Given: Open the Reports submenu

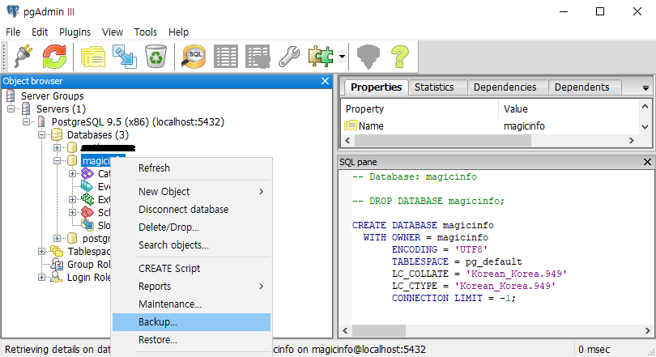Looking at the screenshot, I should pos(192,287).
